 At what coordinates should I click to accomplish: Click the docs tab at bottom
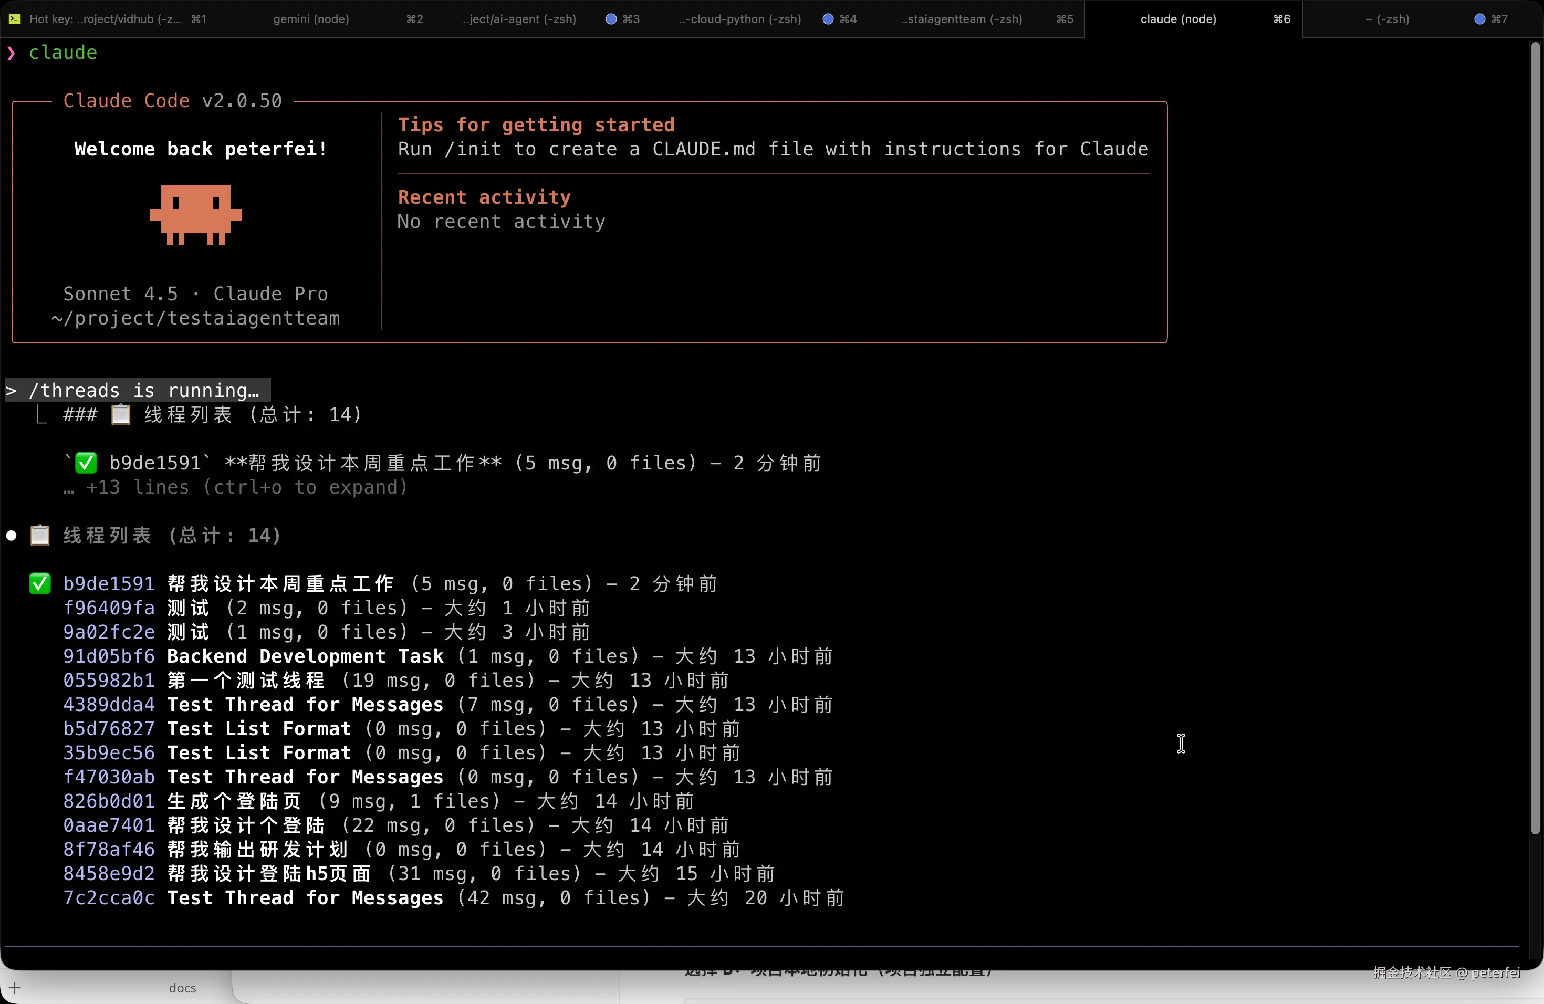click(182, 988)
